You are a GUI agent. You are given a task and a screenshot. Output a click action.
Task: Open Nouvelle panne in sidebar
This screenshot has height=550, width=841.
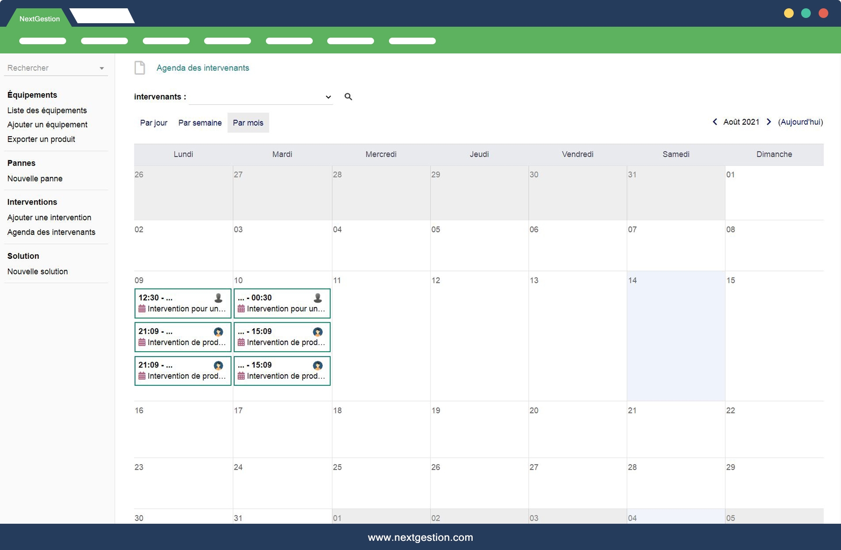pyautogui.click(x=35, y=179)
